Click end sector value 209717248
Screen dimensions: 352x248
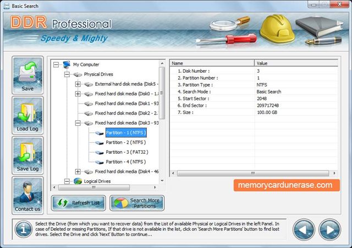268,105
